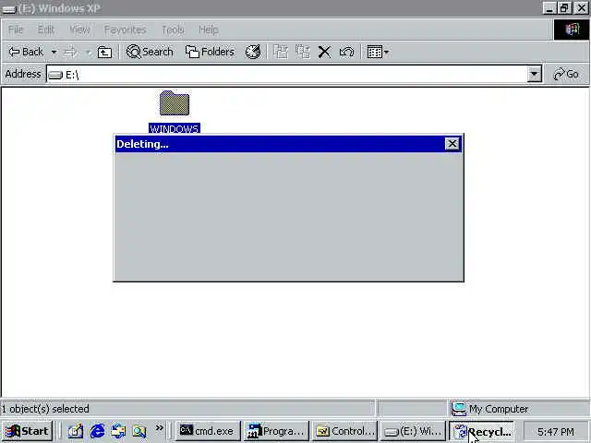Select the WINDOWS folder icon
591x443 pixels.
pos(175,102)
